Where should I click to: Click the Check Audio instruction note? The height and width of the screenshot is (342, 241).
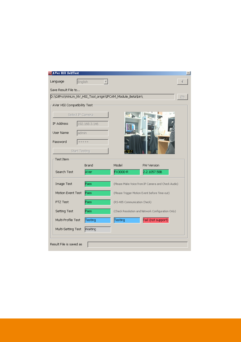pyautogui.click(x=146, y=184)
